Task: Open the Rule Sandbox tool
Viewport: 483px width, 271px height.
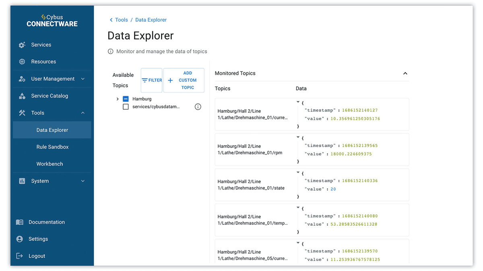Action: pyautogui.click(x=52, y=147)
